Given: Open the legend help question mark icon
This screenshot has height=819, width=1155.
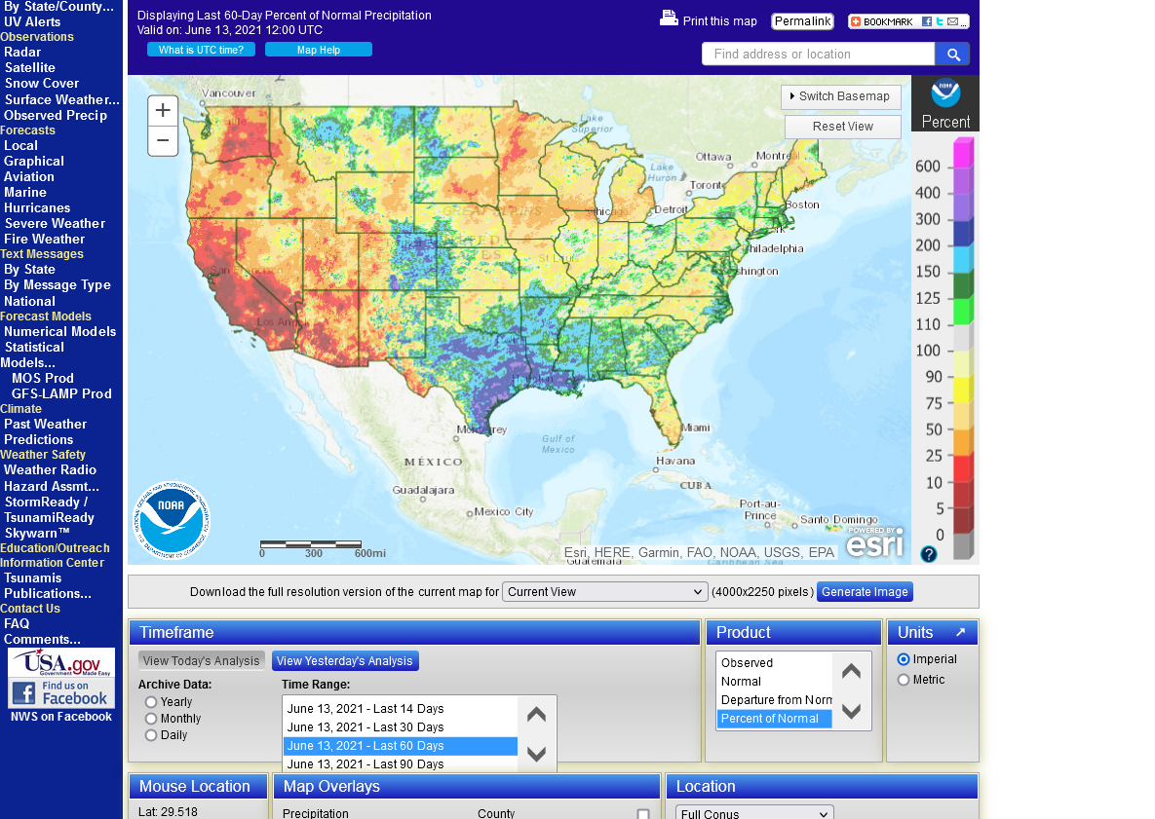Looking at the screenshot, I should click(x=929, y=554).
